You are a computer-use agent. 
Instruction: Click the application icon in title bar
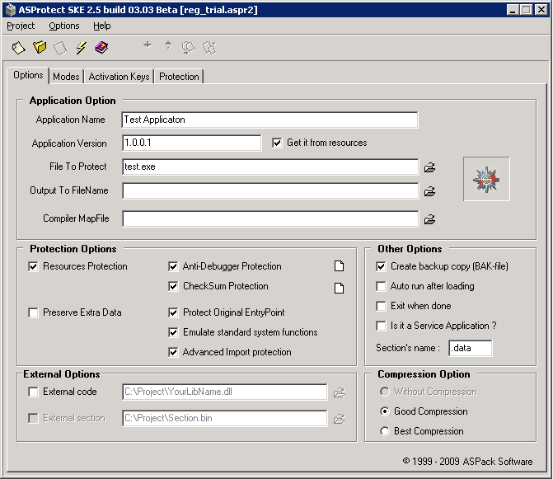(x=11, y=10)
